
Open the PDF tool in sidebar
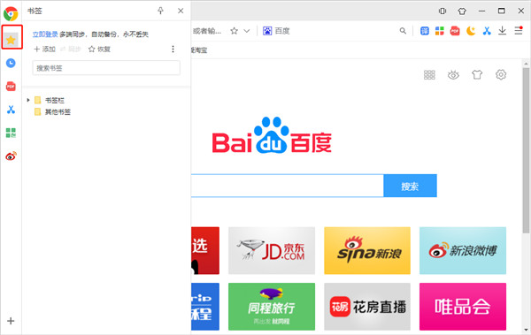click(11, 87)
